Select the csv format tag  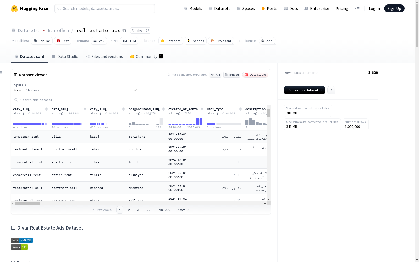click(99, 41)
